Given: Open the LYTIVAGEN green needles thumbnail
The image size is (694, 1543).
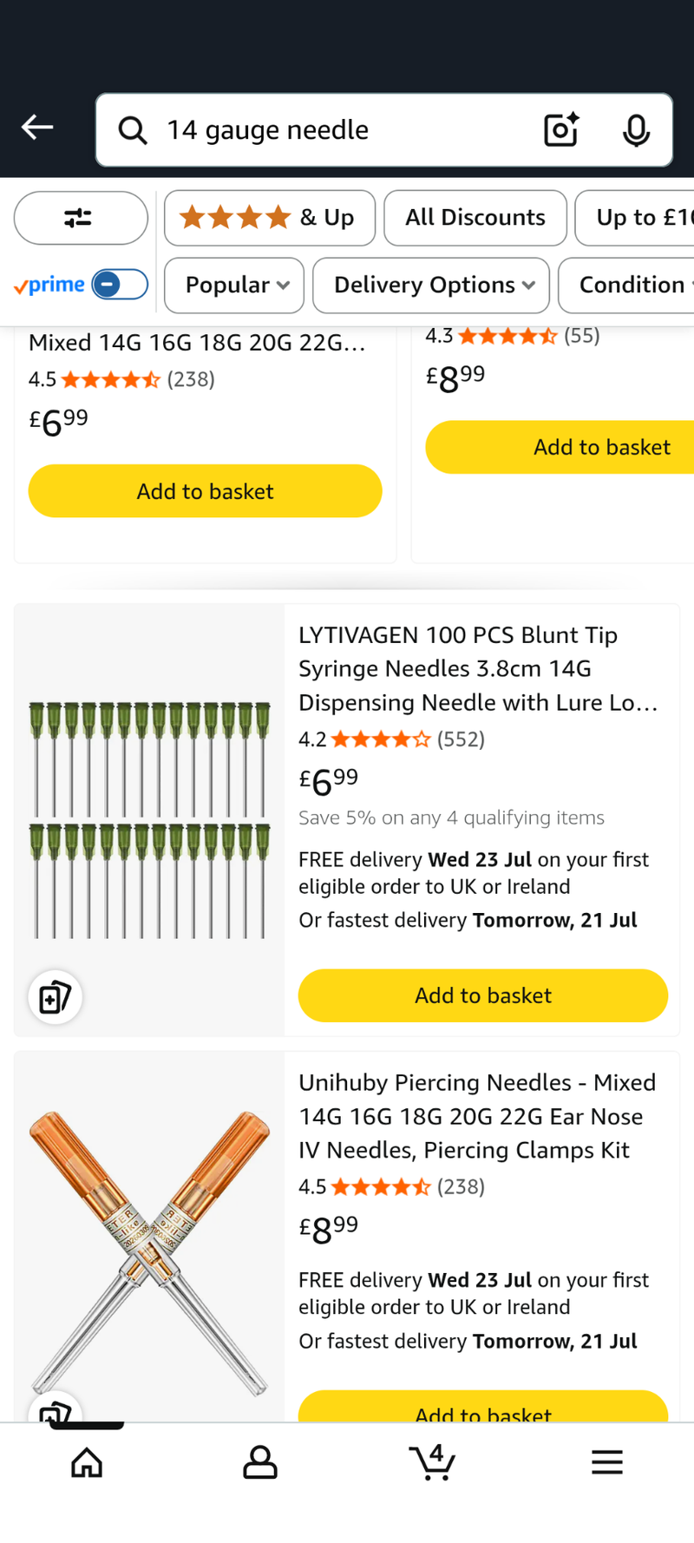Looking at the screenshot, I should 149,819.
